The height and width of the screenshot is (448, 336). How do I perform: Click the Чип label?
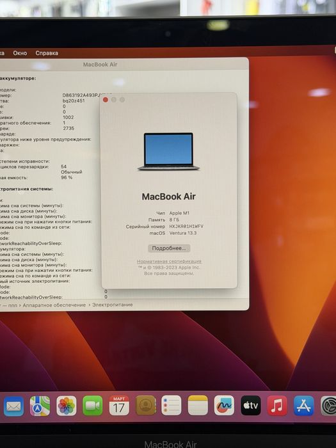coord(161,213)
